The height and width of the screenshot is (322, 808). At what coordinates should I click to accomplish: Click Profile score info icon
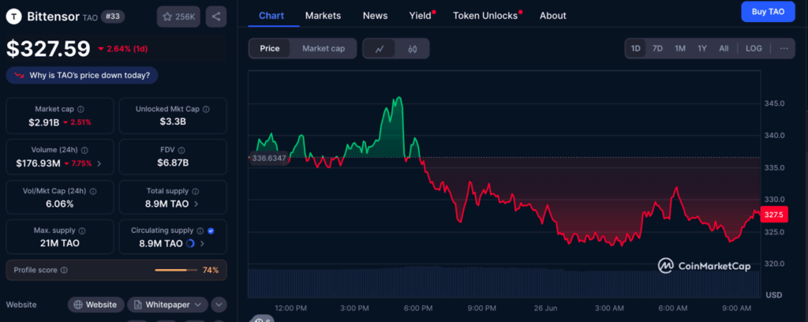[64, 270]
